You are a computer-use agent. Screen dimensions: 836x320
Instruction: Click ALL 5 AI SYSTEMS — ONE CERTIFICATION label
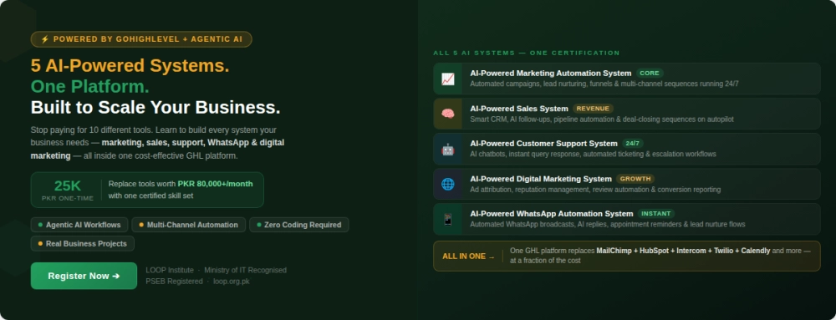527,53
